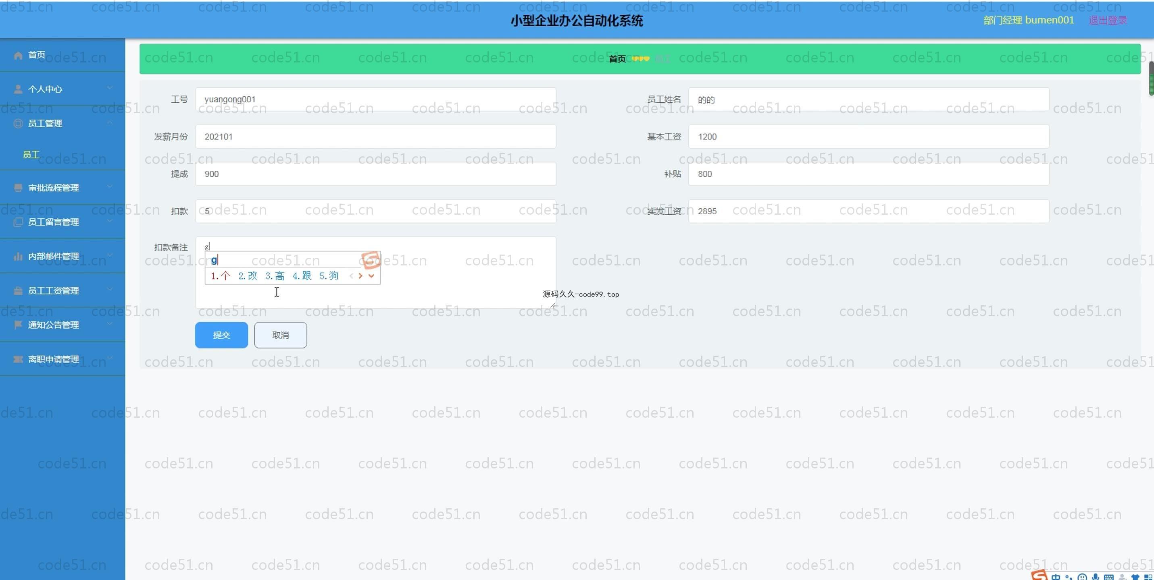Screen dimensions: 1154x580
Task: Expand the 审批流程管理 chevron
Action: 110,186
